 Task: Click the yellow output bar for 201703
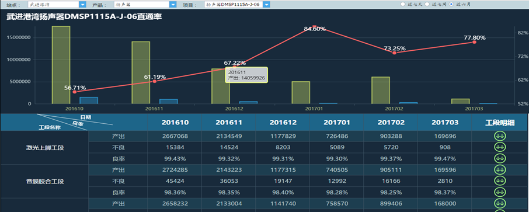click(x=461, y=101)
